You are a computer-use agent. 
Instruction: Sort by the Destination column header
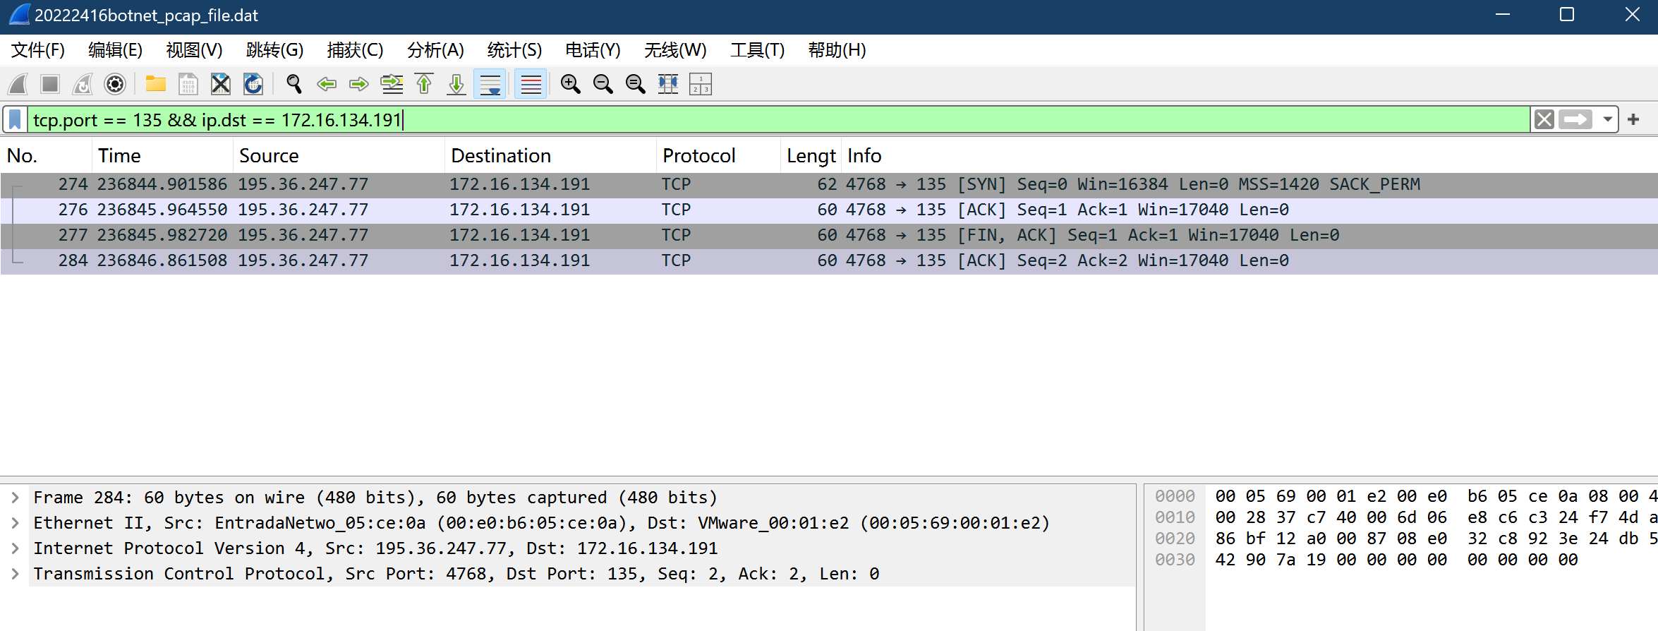[550, 155]
